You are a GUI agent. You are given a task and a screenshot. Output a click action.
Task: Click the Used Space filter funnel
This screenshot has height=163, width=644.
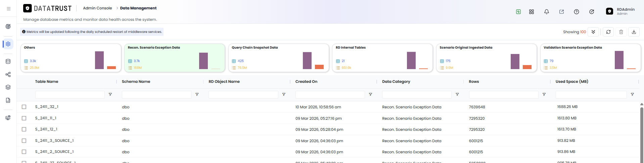pyautogui.click(x=632, y=95)
